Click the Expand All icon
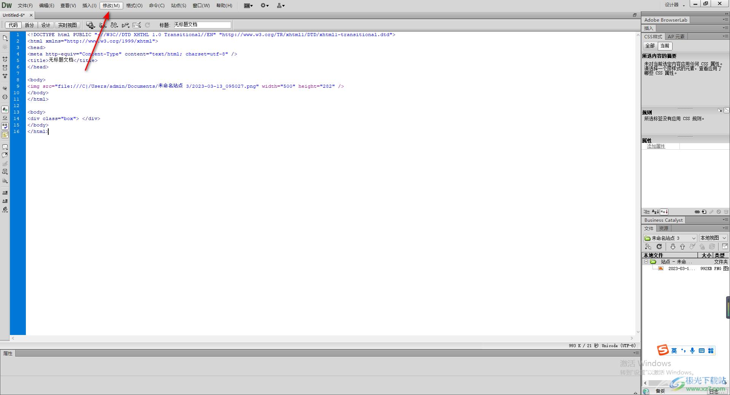Image resolution: width=730 pixels, height=395 pixels. click(5, 76)
